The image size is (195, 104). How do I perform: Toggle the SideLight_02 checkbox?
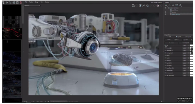[165, 53]
